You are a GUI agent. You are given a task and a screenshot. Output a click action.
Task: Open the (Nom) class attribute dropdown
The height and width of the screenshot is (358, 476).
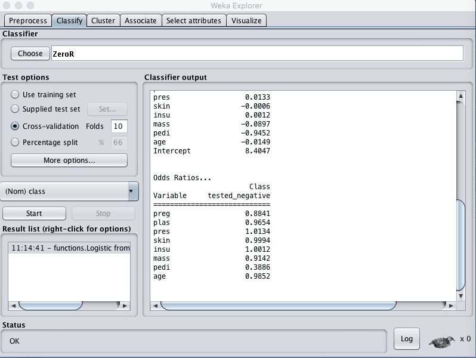[x=69, y=192]
